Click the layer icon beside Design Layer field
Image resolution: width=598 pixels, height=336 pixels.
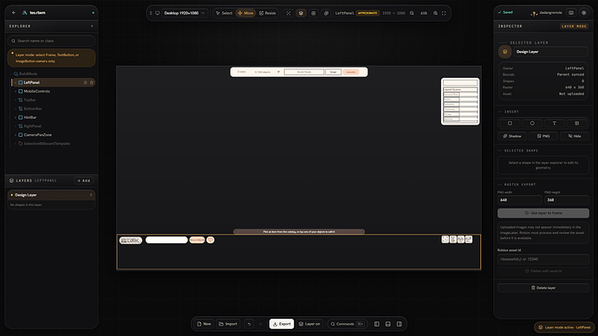[x=505, y=52]
